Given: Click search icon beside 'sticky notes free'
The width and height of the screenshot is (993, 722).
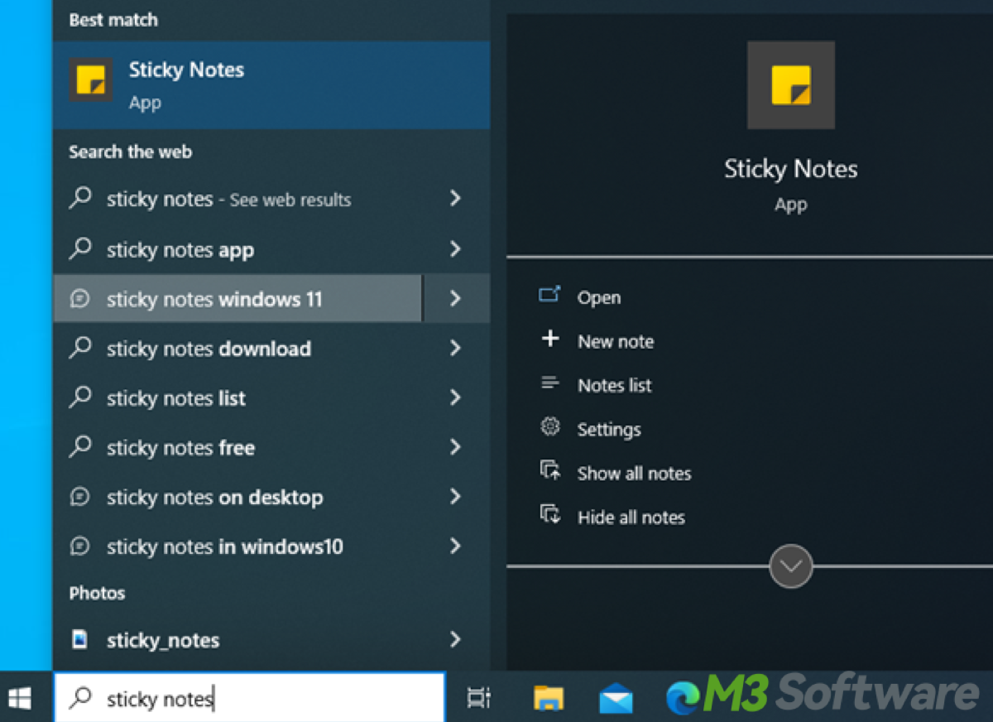Looking at the screenshot, I should click(x=80, y=447).
